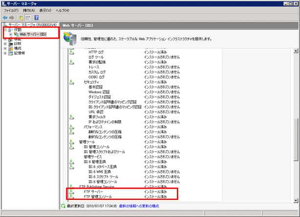Image resolution: width=300 pixels, height=217 pixels.
Task: Click the installed icon beside セキュリティ
Action: [x=72, y=82]
